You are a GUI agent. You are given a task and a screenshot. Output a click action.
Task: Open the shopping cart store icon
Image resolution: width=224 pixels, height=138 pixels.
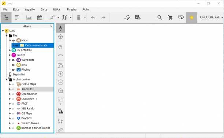[170, 18]
